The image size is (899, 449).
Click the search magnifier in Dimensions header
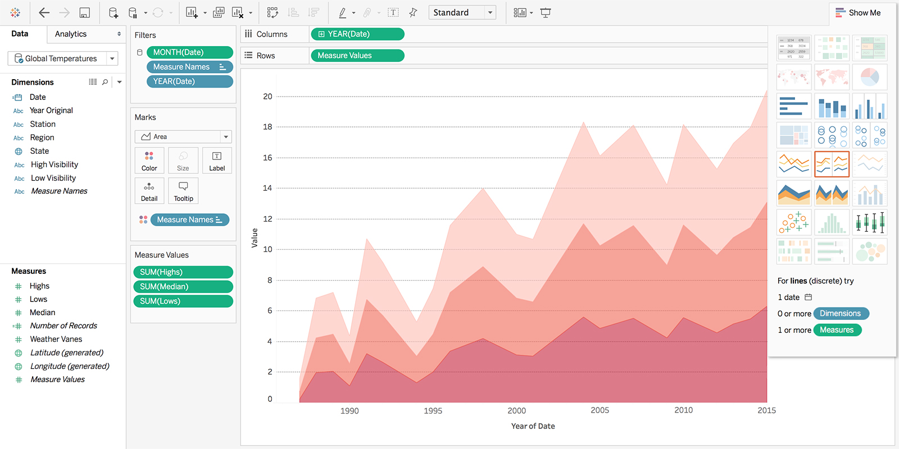coord(105,82)
